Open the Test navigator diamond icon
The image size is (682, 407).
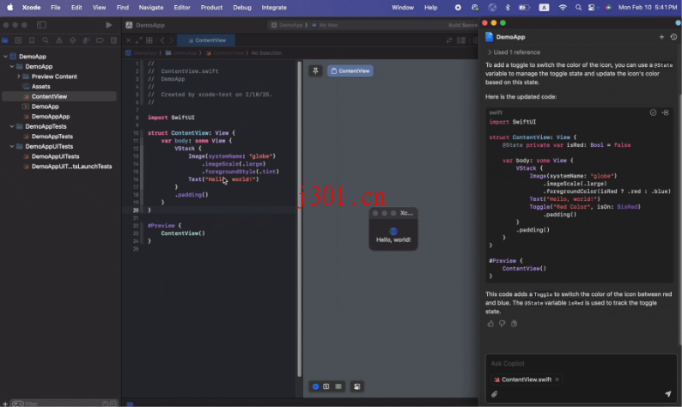coord(73,40)
